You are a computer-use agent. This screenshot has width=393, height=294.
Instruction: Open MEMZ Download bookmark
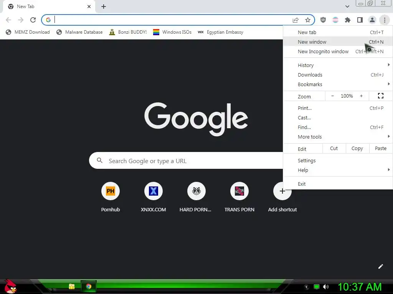pyautogui.click(x=28, y=32)
